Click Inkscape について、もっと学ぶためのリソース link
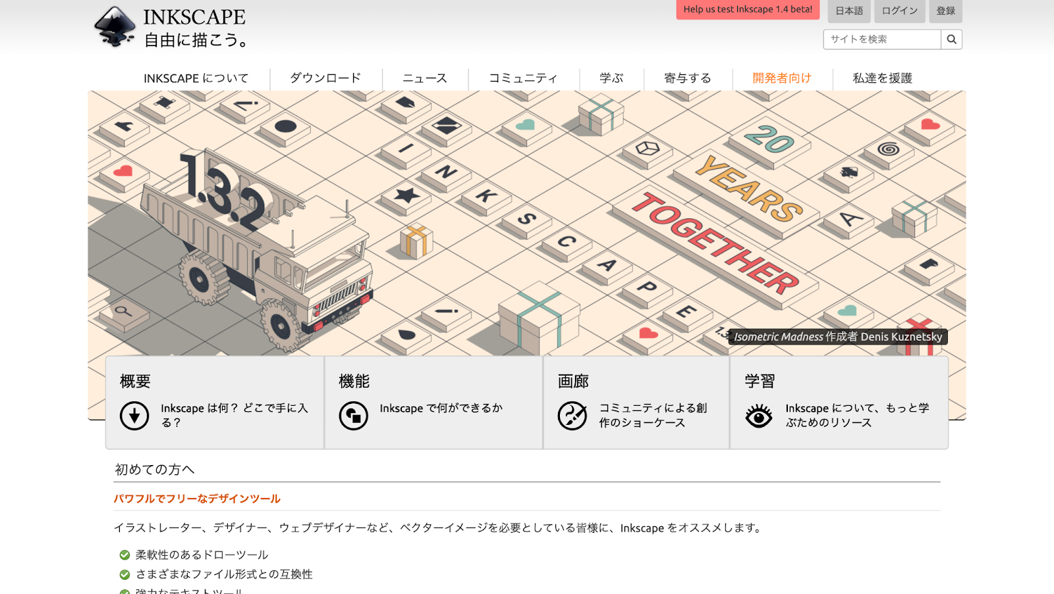 tap(857, 416)
